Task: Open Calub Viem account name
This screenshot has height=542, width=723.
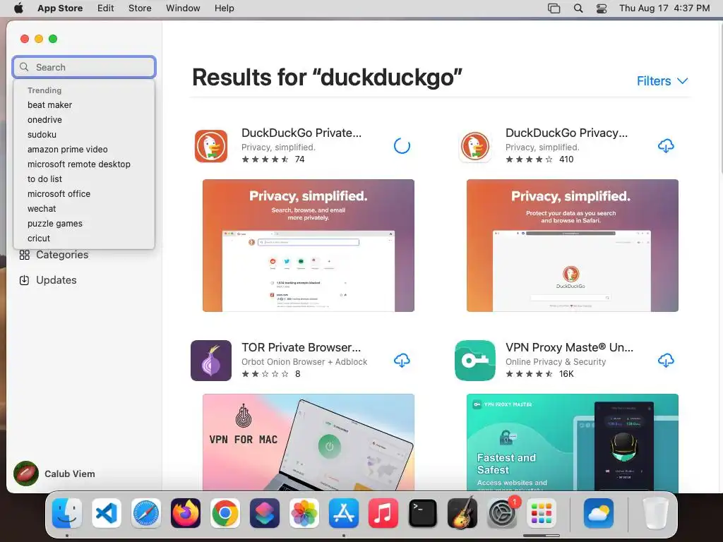Action: click(x=70, y=474)
